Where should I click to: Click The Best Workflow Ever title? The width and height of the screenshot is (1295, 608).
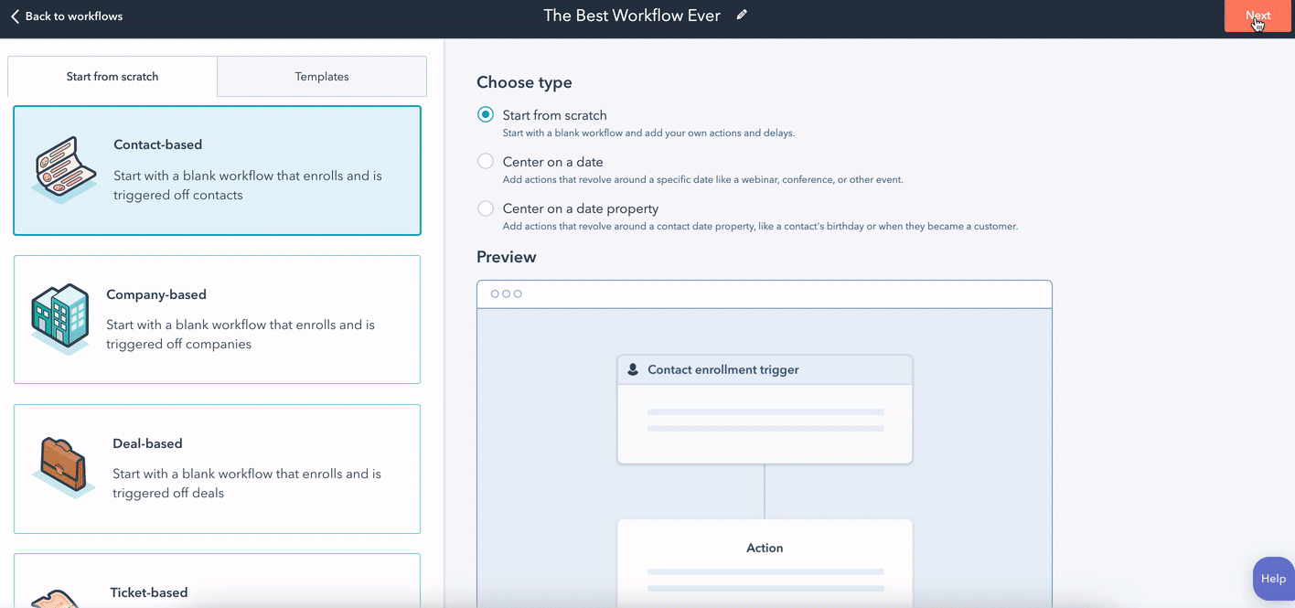pyautogui.click(x=632, y=16)
